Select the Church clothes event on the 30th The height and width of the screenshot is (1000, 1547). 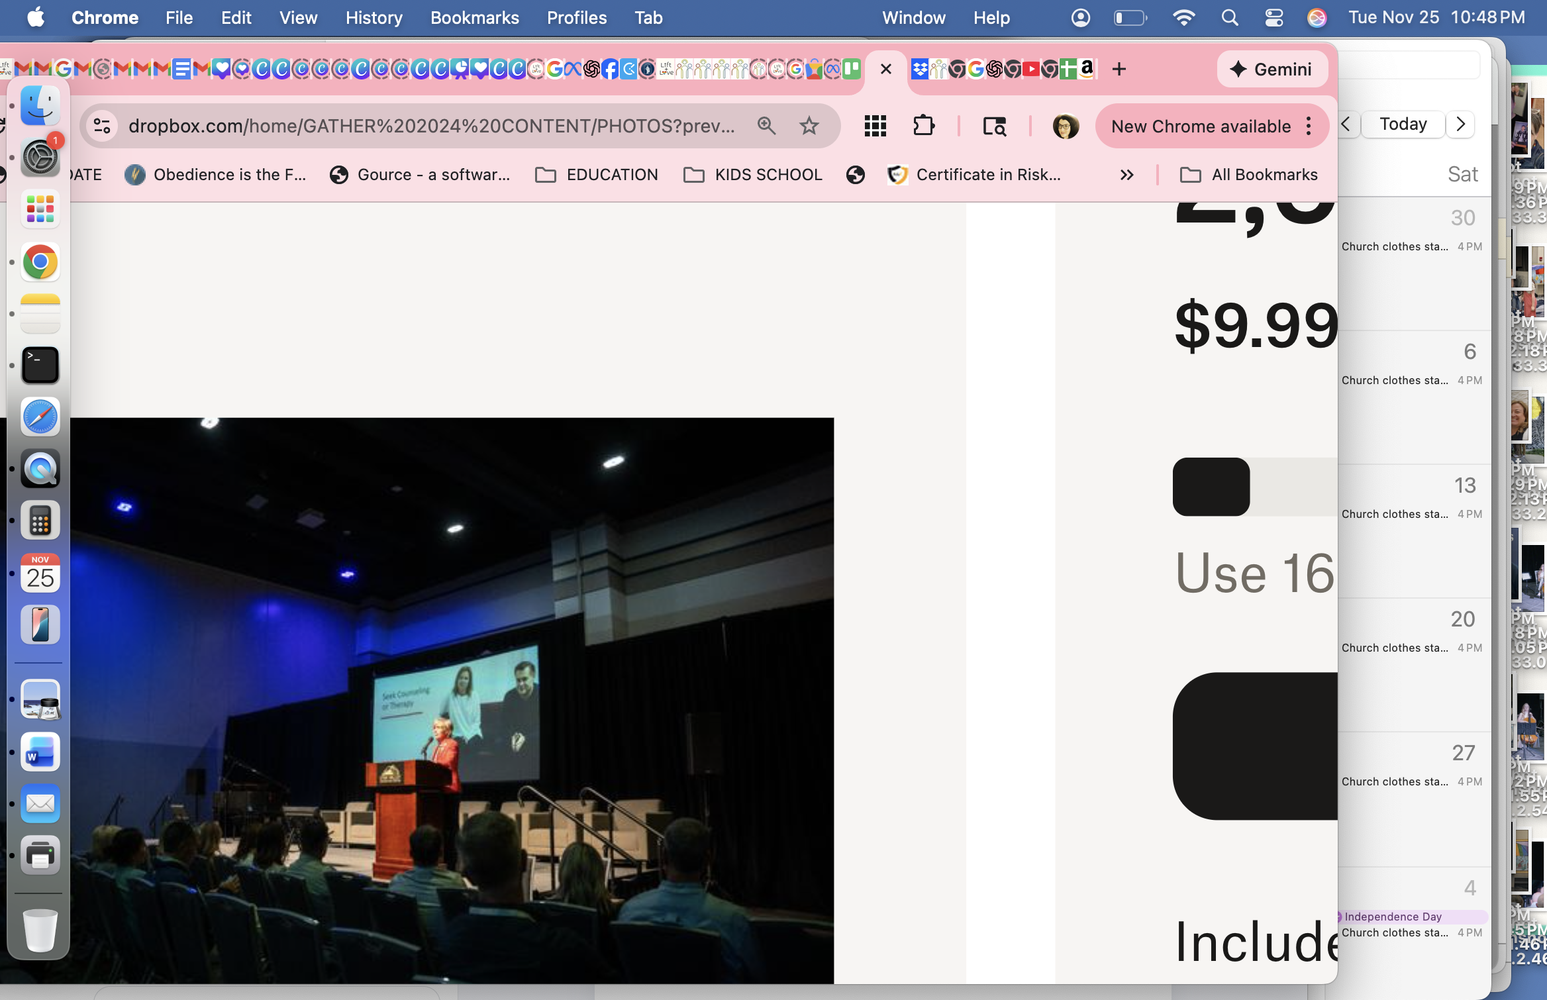click(1412, 246)
